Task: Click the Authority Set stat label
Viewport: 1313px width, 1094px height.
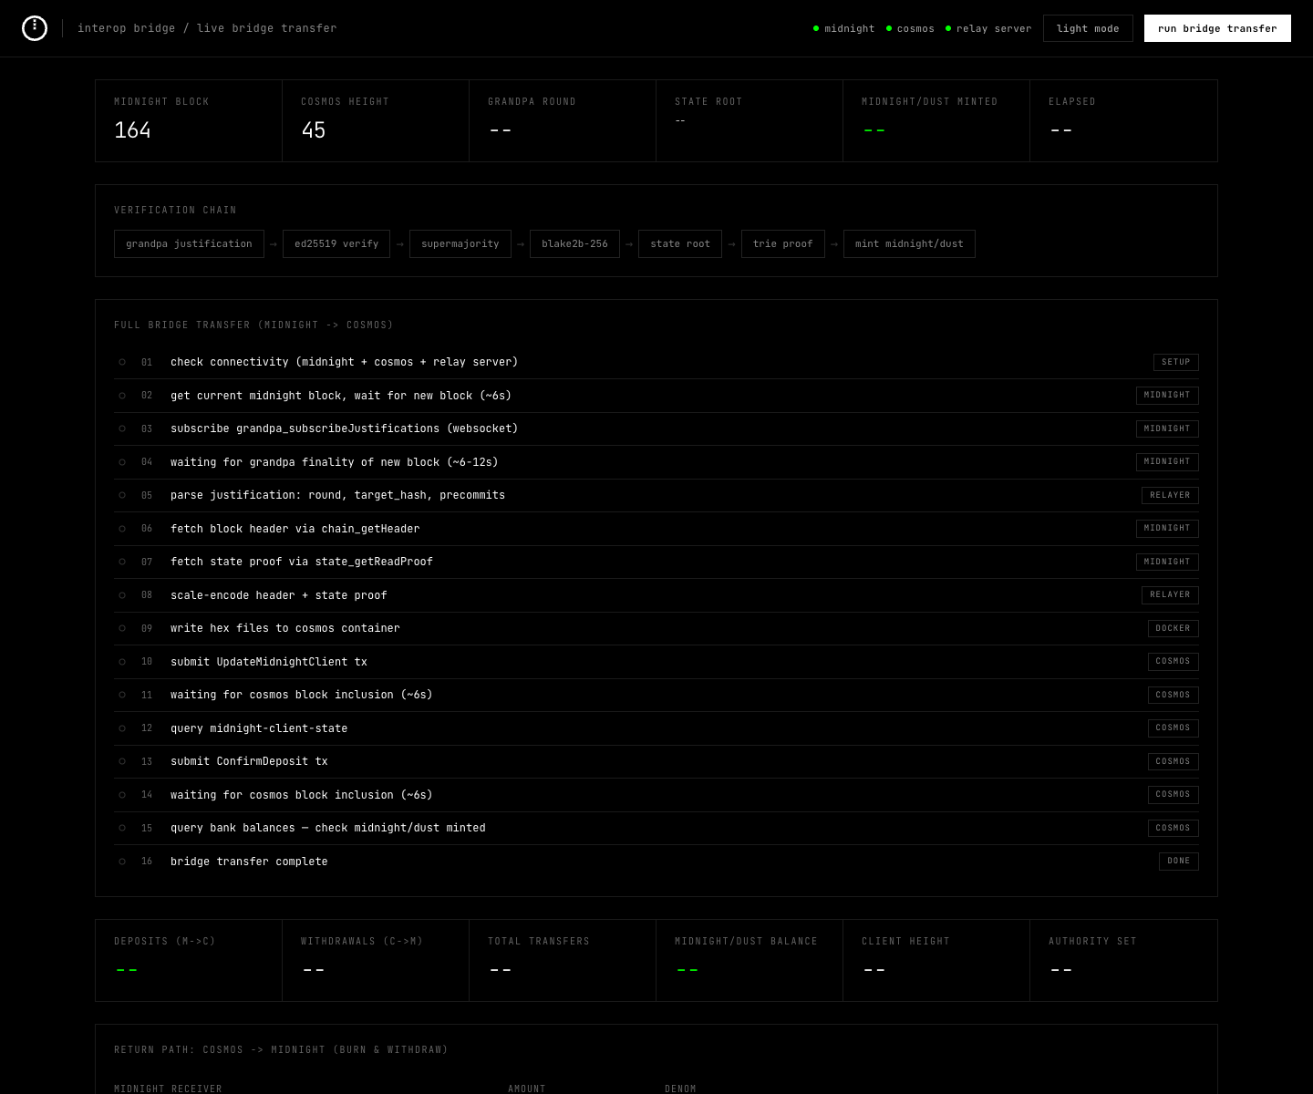Action: (x=1092, y=942)
